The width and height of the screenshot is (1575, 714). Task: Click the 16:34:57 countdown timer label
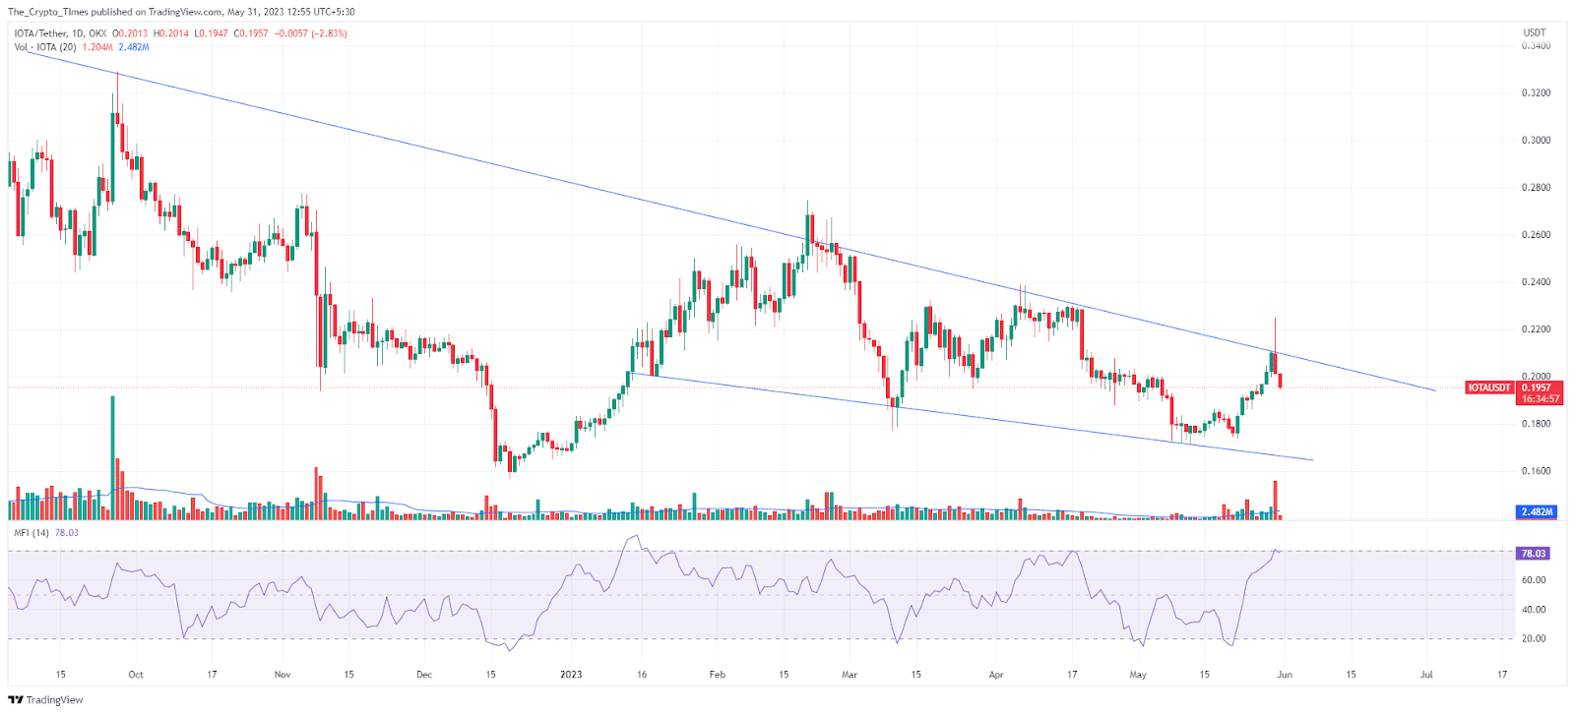[x=1540, y=399]
